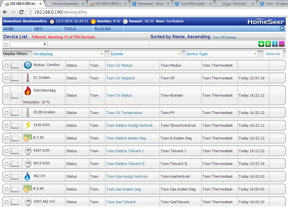Click the money icon for € 7.55
Image resolution: width=288 pixels, height=208 pixels.
(28, 138)
